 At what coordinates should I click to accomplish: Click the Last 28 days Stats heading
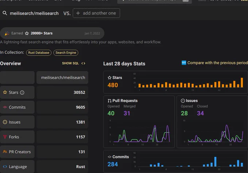click(x=124, y=64)
